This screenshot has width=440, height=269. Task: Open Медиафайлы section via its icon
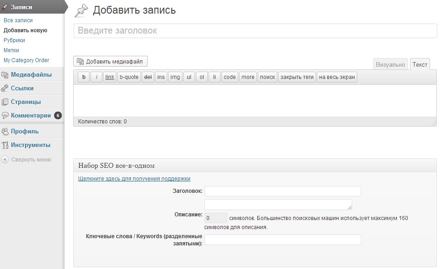click(5, 75)
